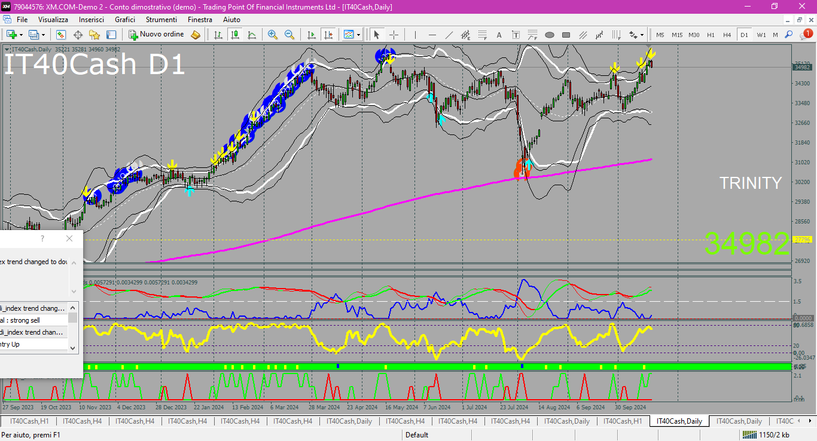The image size is (817, 441).
Task: Switch to candlestick chart display
Action: click(235, 35)
